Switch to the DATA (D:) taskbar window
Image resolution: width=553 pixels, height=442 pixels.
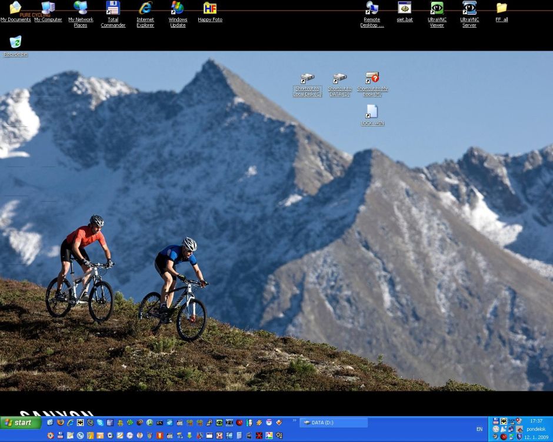tap(334, 423)
